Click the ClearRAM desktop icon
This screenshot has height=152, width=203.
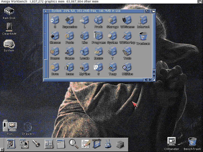pos(9,27)
